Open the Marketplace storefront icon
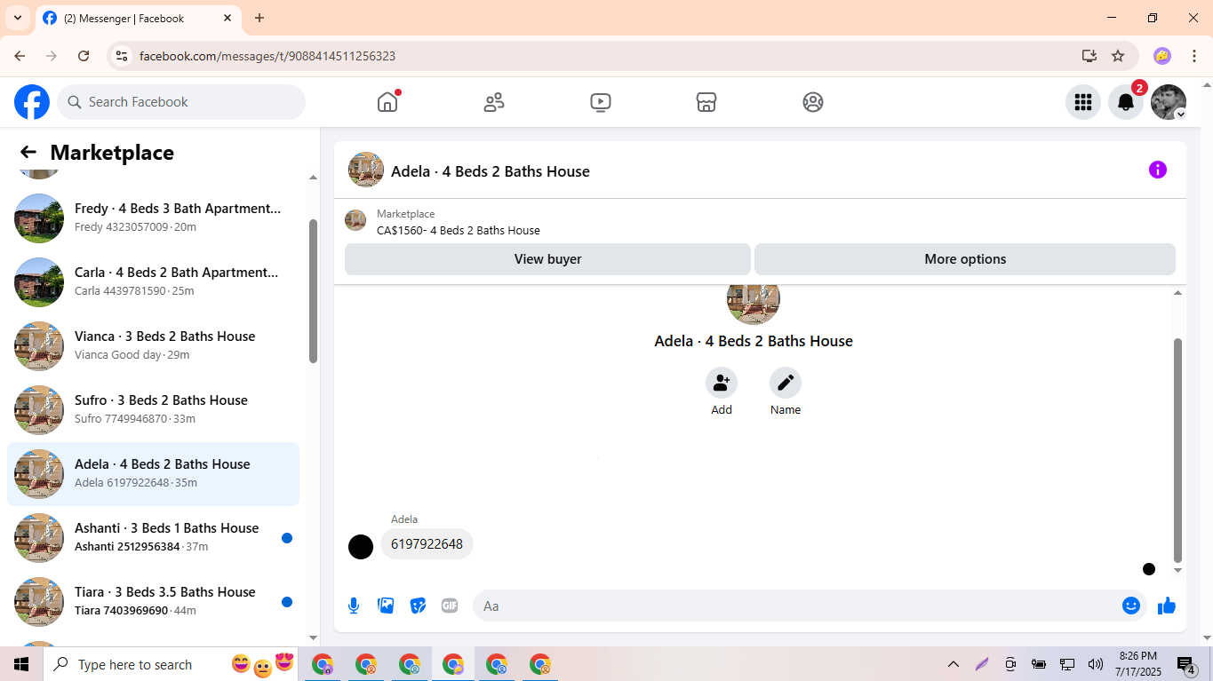The image size is (1213, 681). click(x=706, y=102)
